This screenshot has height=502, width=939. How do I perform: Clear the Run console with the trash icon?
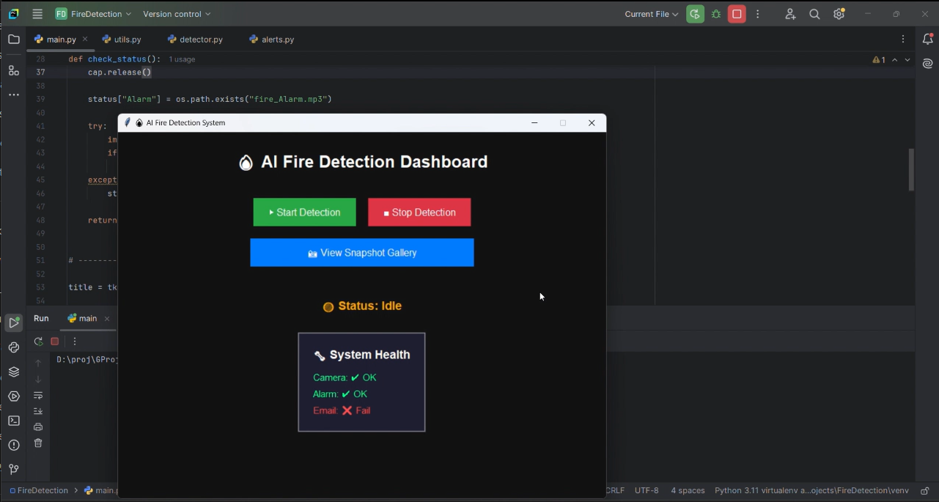coord(37,443)
